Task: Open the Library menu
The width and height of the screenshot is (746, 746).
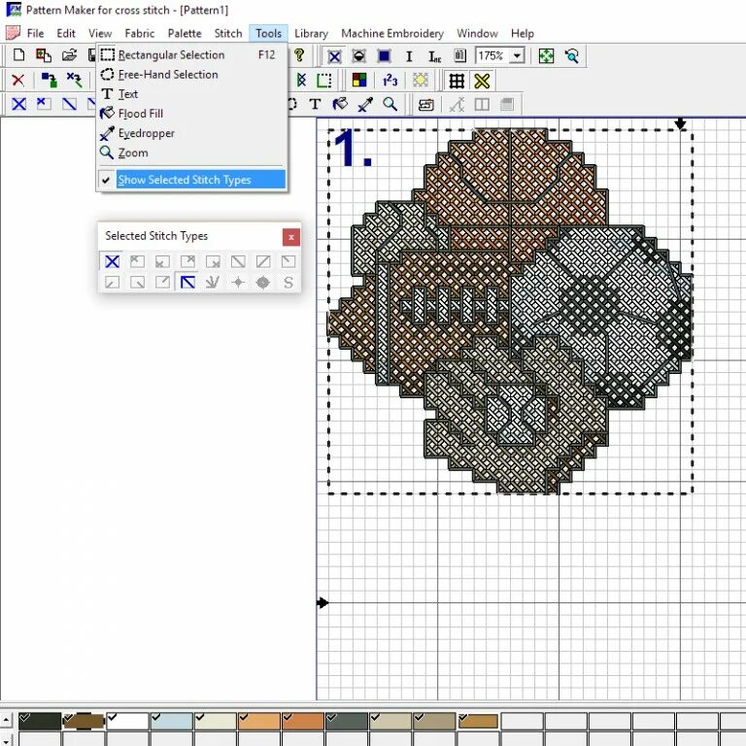Action: [x=311, y=33]
